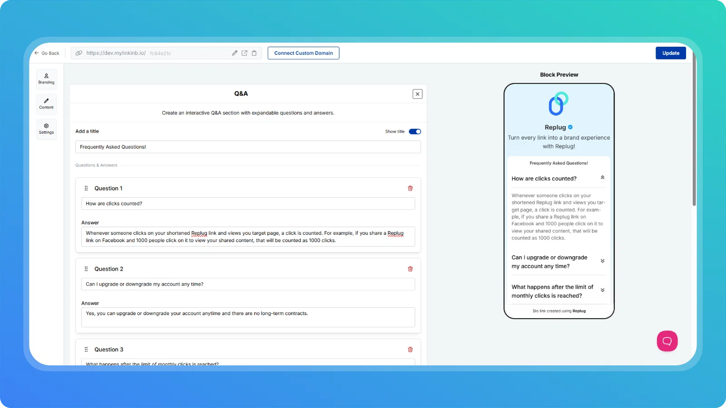This screenshot has height=408, width=726.
Task: Grab the Question 2 drag handle
Action: pos(86,269)
